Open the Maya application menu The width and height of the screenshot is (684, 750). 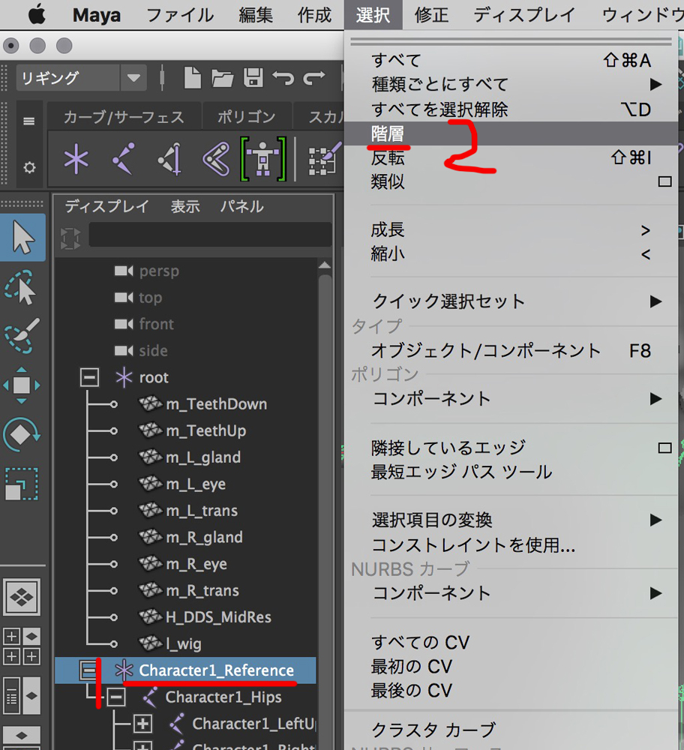(x=96, y=15)
